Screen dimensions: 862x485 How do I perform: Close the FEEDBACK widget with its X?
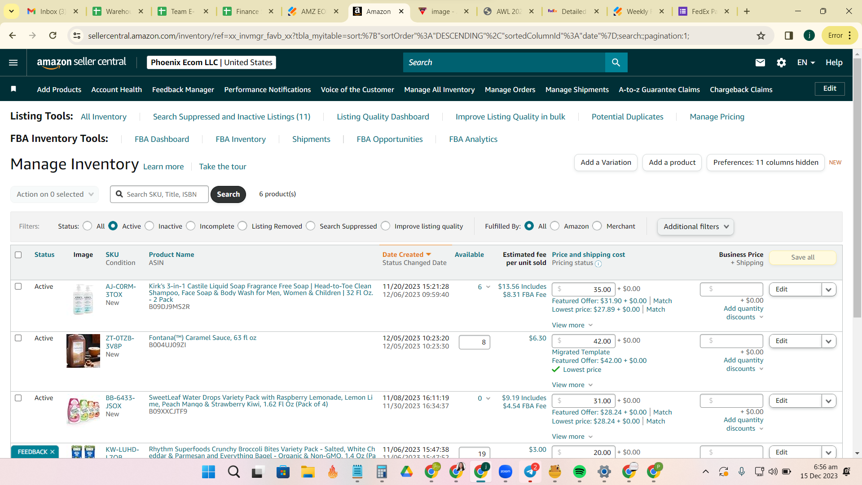53,452
